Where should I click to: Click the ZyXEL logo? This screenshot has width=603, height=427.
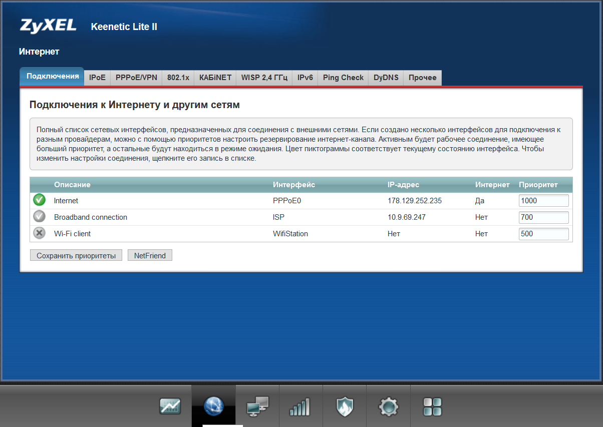point(48,26)
